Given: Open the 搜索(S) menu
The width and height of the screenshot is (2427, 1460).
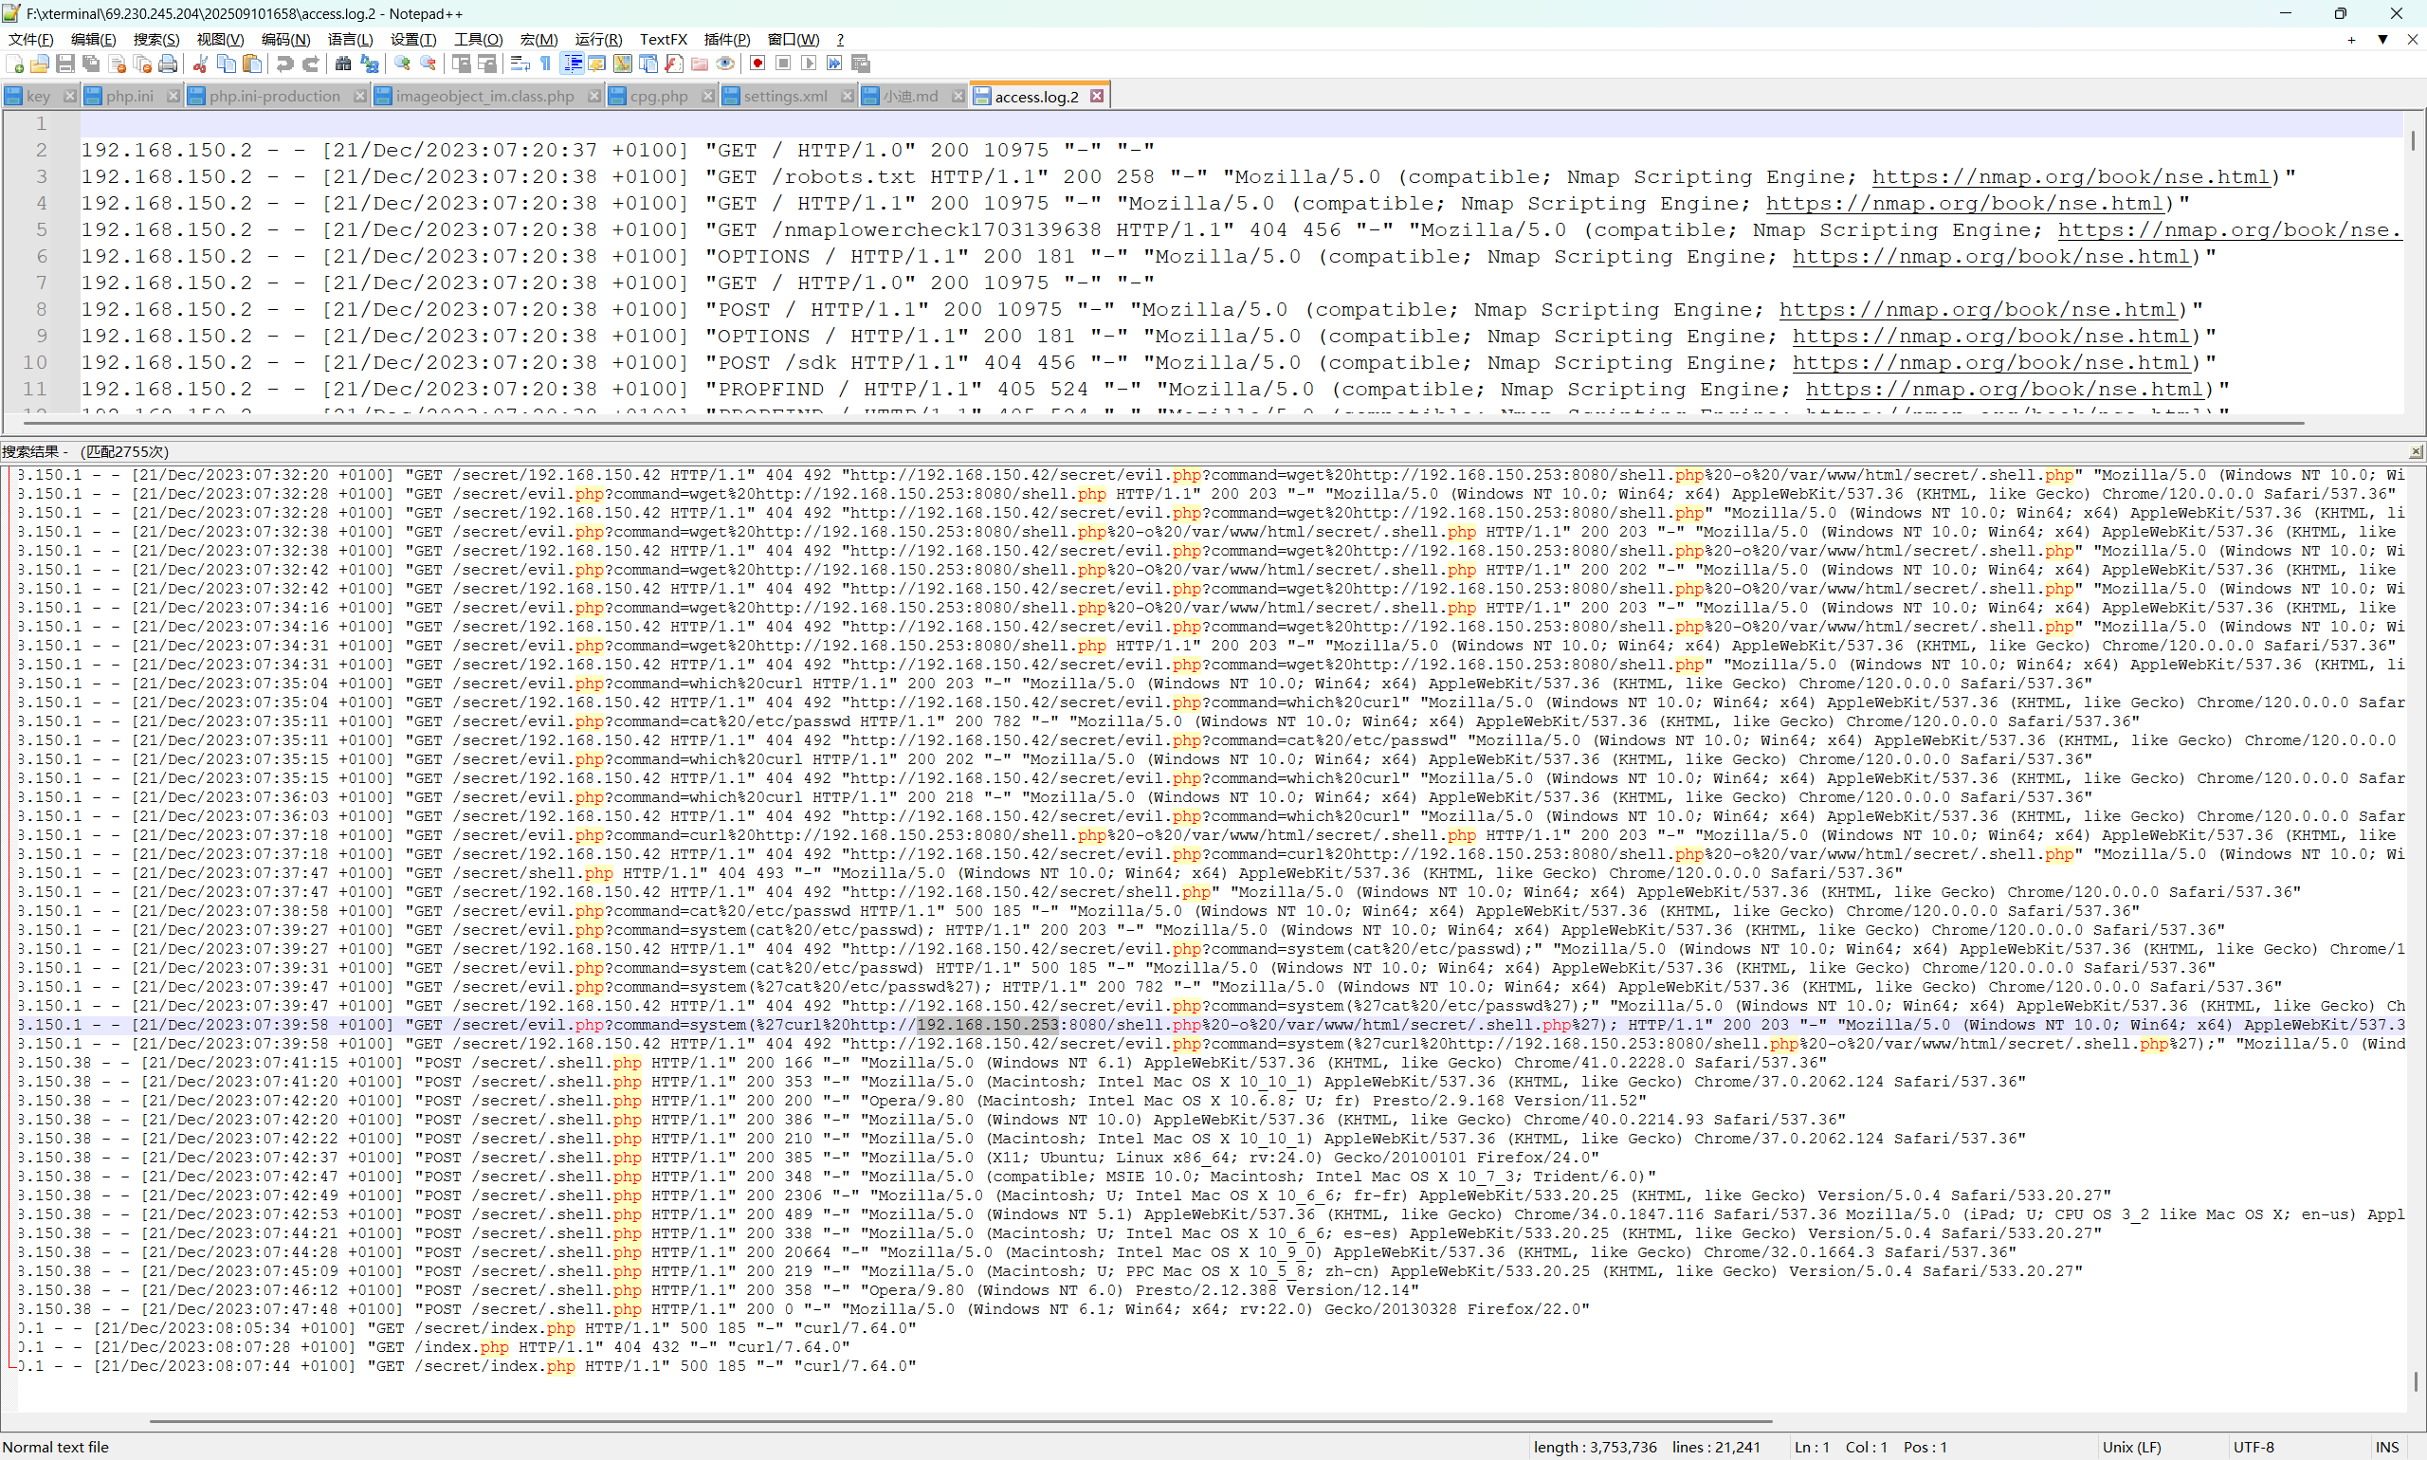Looking at the screenshot, I should [155, 40].
